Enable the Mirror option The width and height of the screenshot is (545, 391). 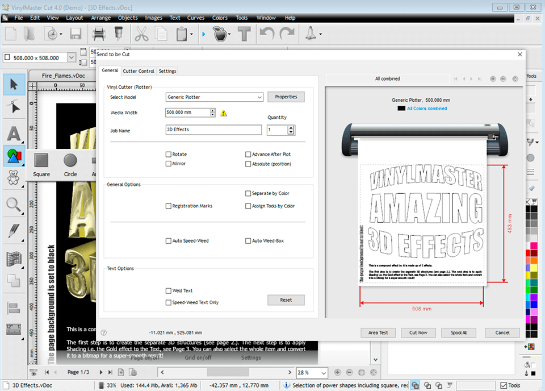click(x=168, y=164)
